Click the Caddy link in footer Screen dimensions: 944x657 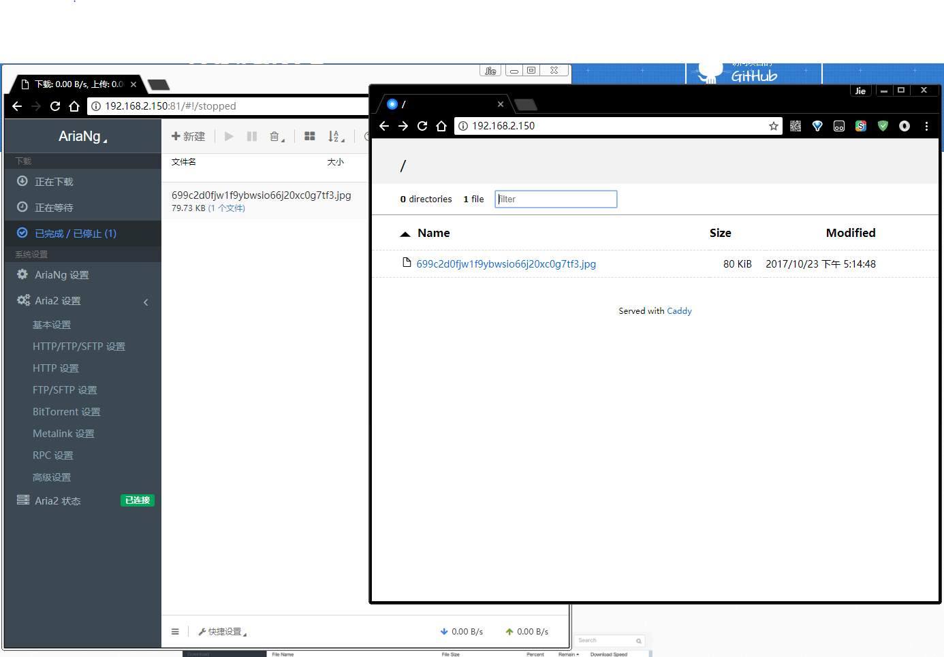(x=679, y=311)
